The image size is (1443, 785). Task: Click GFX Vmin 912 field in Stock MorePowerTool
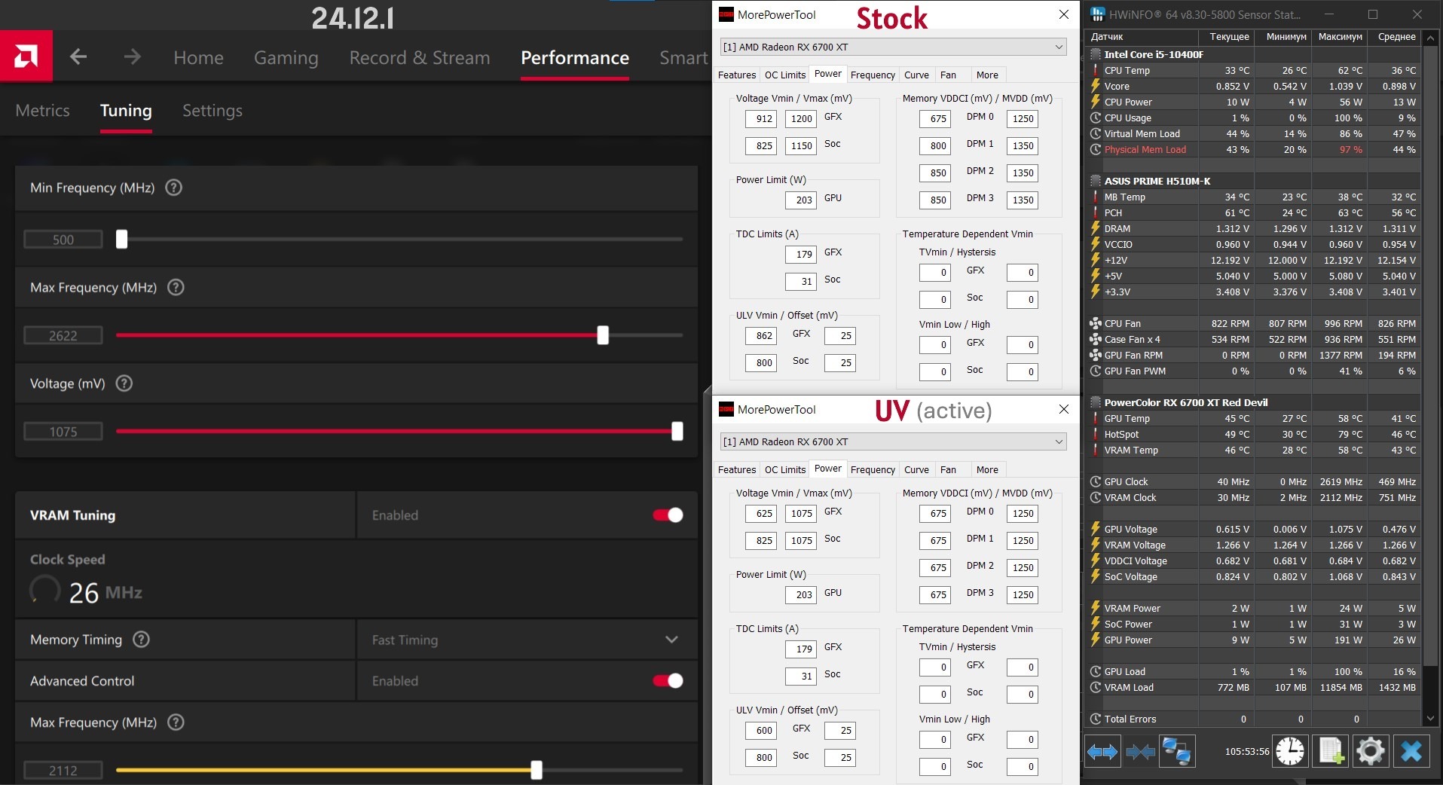pyautogui.click(x=761, y=118)
